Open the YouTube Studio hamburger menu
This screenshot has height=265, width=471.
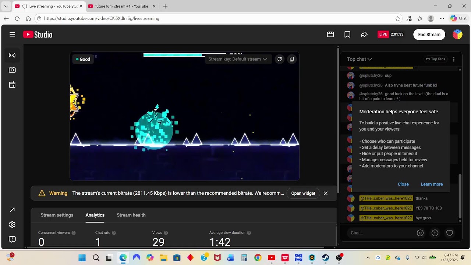pyautogui.click(x=12, y=34)
